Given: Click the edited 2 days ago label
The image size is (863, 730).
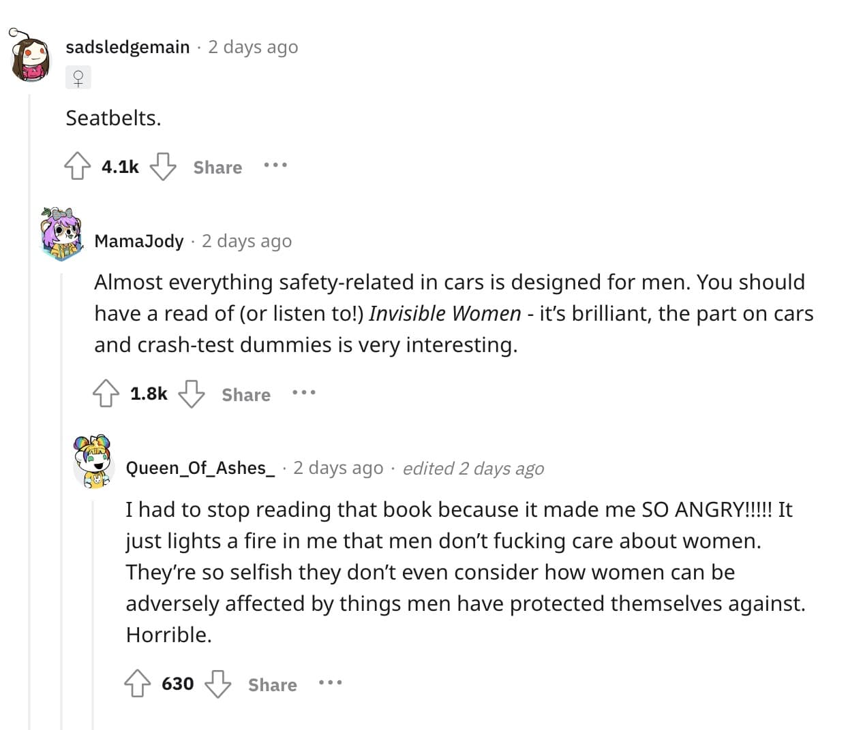Looking at the screenshot, I should click(x=473, y=469).
